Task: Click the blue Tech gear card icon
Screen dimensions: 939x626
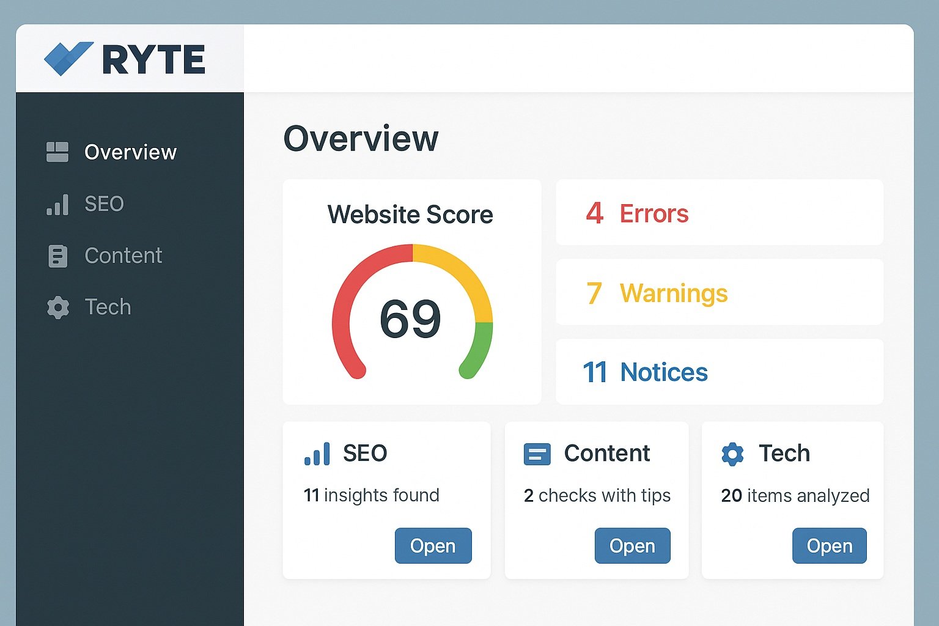Action: coord(732,454)
